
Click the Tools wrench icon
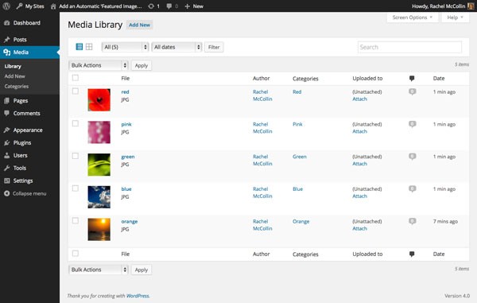6,168
